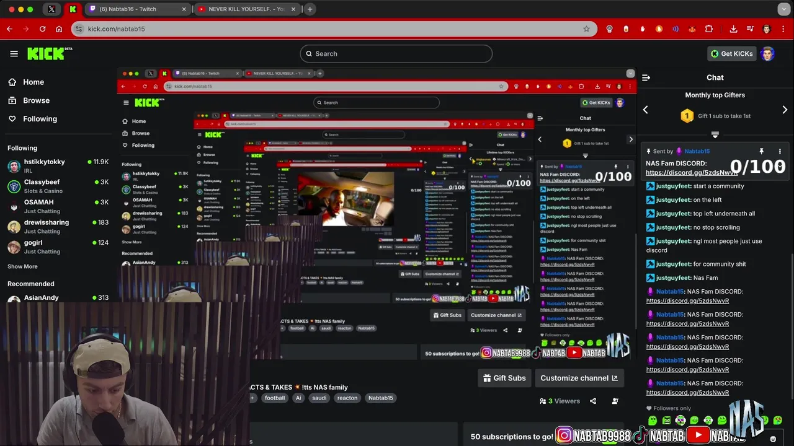Show previous top gifters leaderboard slide
Screen dimensions: 794x446
(x=646, y=110)
